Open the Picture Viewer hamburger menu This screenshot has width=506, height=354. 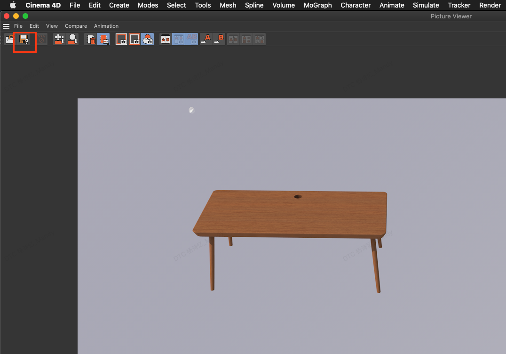6,26
